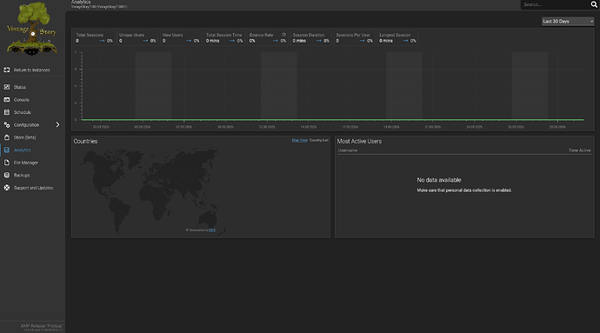Click the Total Session Time stat card
This screenshot has width=600, height=333.
(x=224, y=38)
